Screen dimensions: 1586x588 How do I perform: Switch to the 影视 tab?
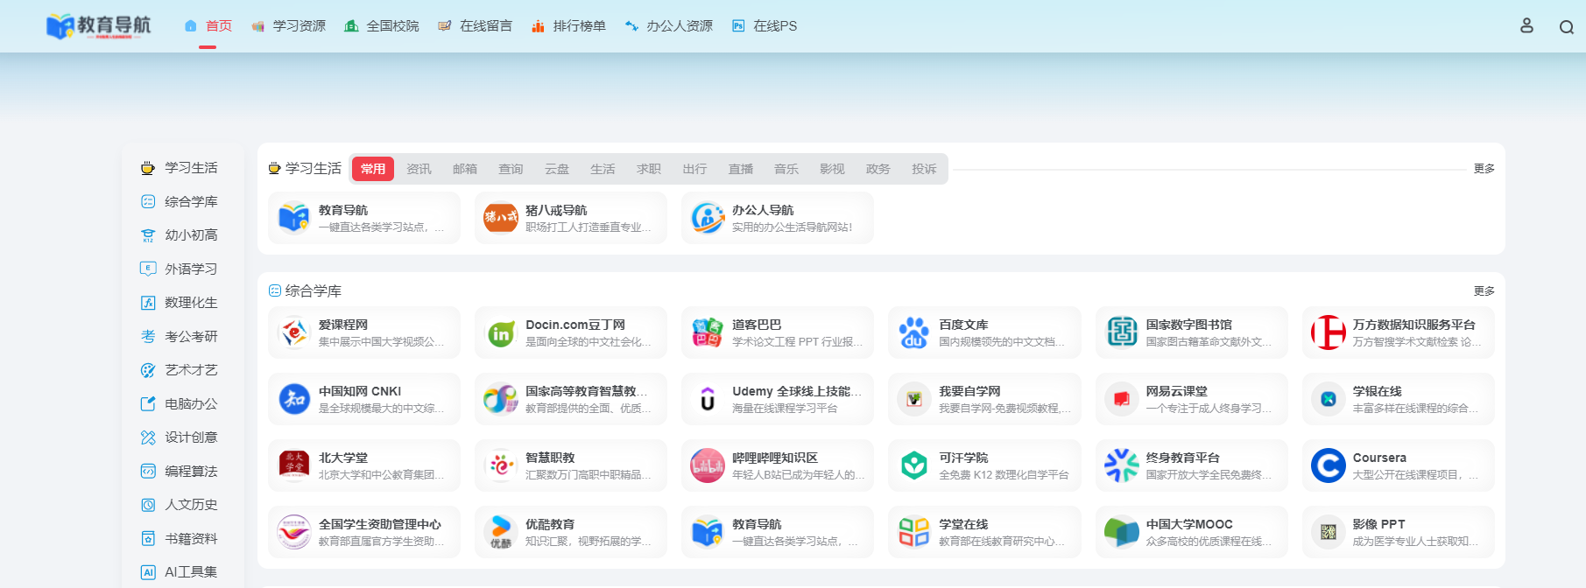click(x=832, y=169)
